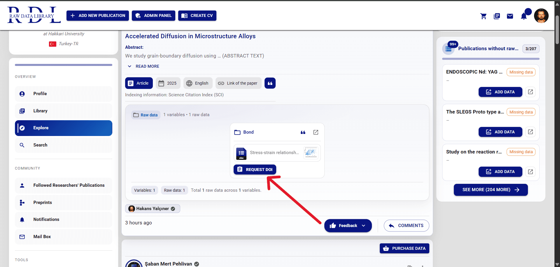560x267 pixels.
Task: Click the Raw data: 1 chip
Action: (x=174, y=190)
